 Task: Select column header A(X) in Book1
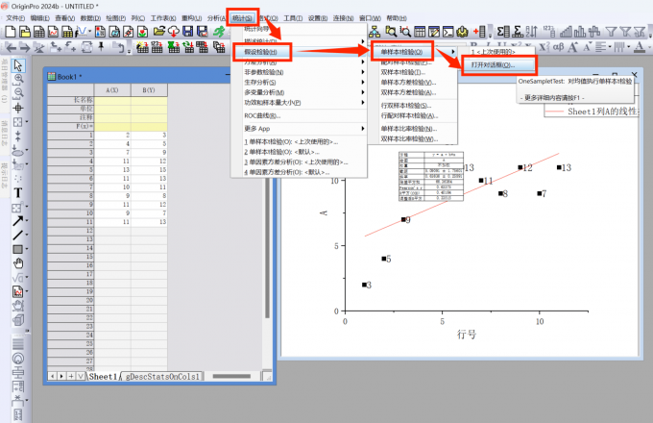point(112,90)
